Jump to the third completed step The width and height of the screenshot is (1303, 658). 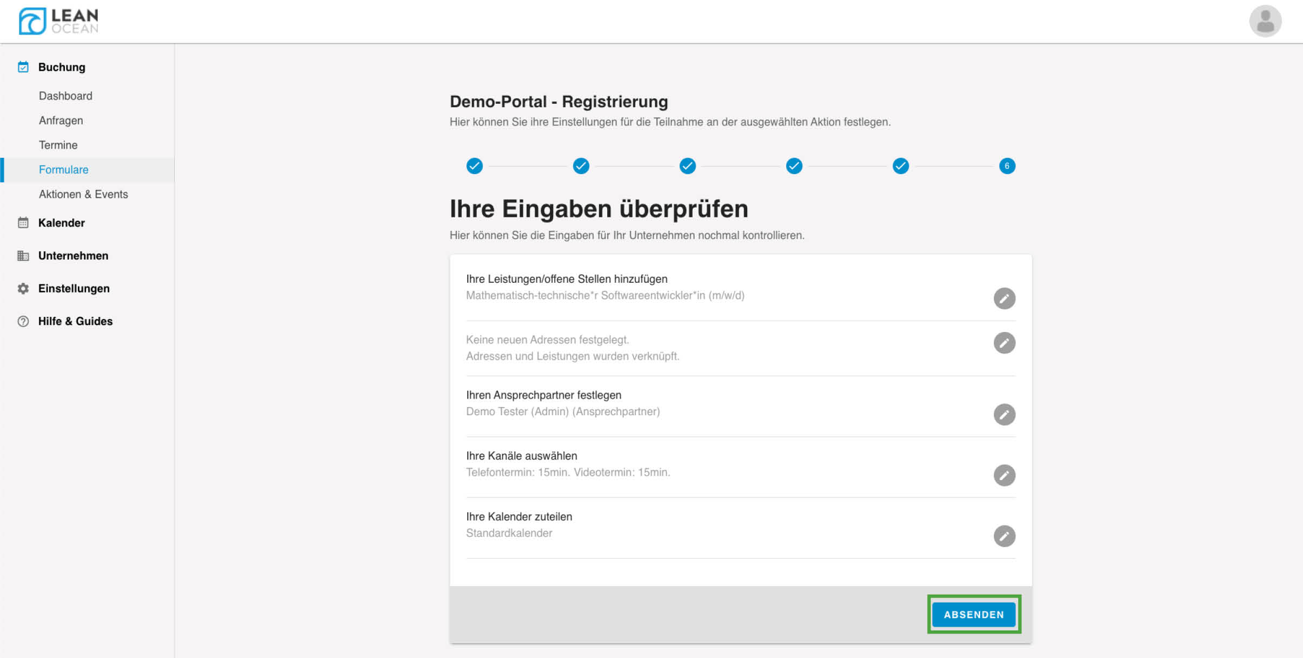(687, 166)
